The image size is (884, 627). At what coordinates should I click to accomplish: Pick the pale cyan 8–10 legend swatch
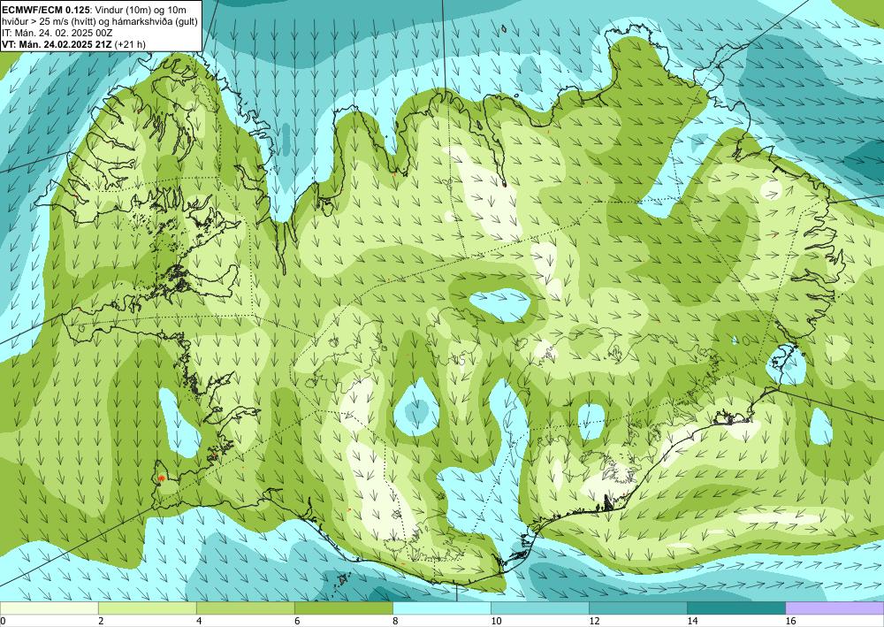click(x=442, y=608)
